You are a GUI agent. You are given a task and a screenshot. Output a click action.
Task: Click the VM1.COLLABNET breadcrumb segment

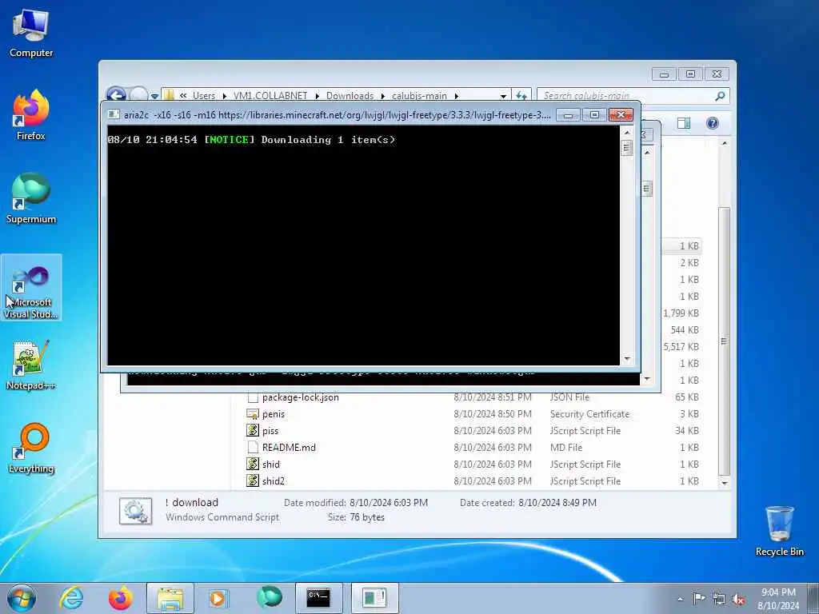click(270, 96)
